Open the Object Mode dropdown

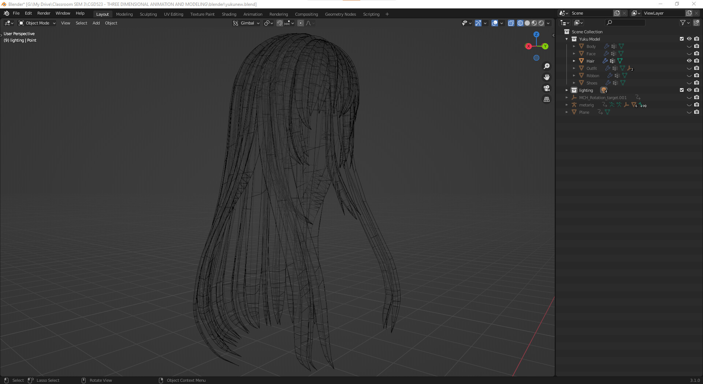37,23
